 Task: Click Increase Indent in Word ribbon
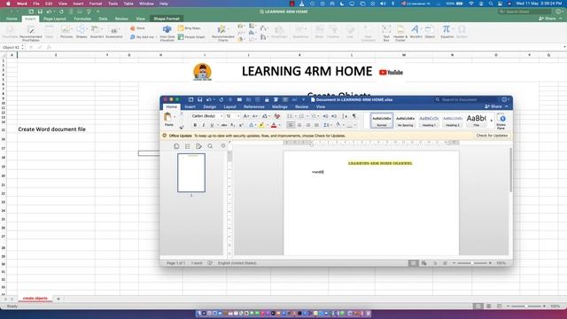[x=334, y=116]
